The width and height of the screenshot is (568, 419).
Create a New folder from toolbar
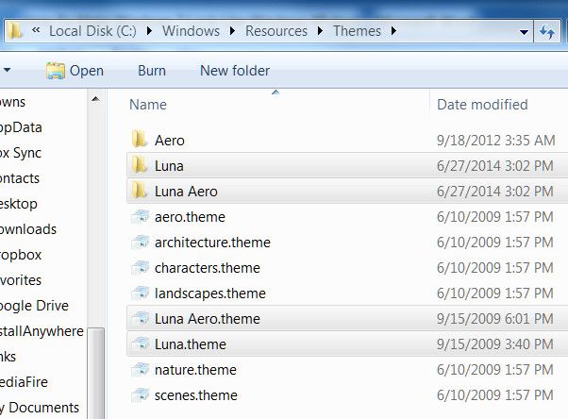click(235, 71)
